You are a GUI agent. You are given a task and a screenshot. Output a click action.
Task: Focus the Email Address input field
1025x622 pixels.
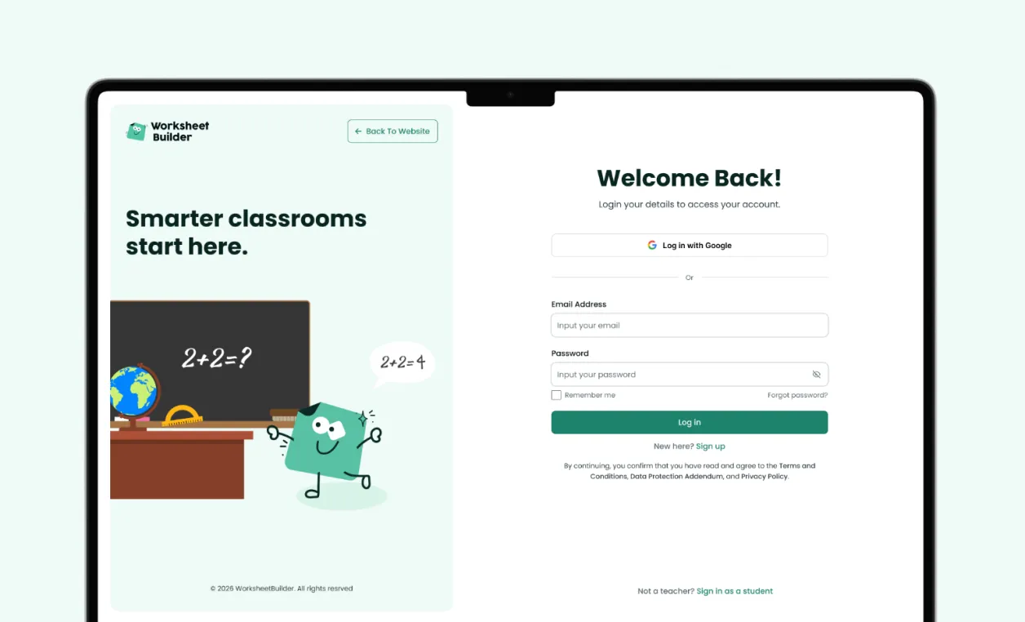pos(690,326)
